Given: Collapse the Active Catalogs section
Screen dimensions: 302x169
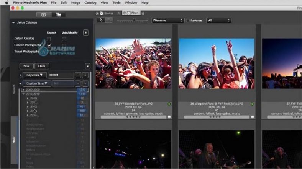Looking at the screenshot, I should [x=14, y=23].
